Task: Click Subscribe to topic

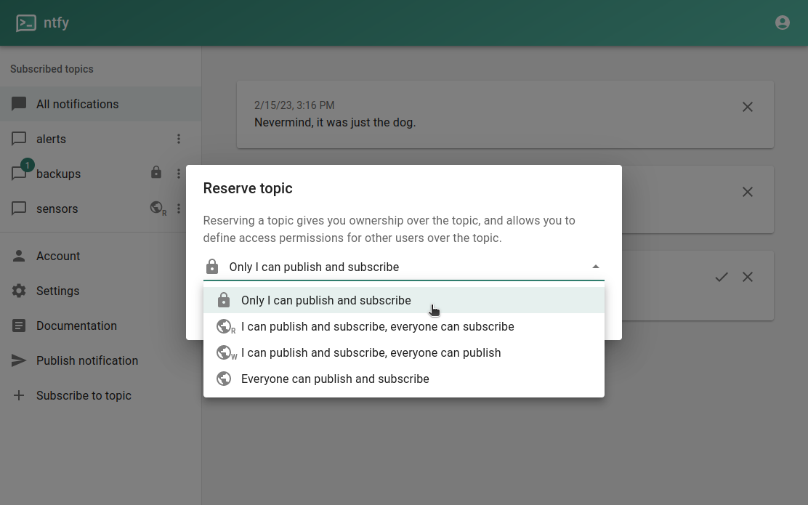Action: pyautogui.click(x=84, y=395)
